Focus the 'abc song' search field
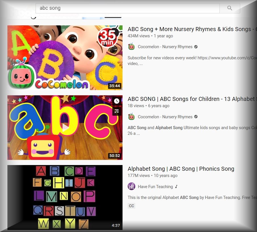This screenshot has height=232, width=257. click(x=128, y=8)
